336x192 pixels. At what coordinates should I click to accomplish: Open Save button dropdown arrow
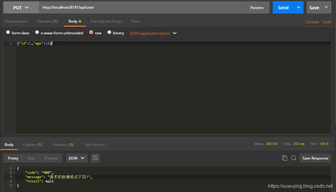point(326,7)
